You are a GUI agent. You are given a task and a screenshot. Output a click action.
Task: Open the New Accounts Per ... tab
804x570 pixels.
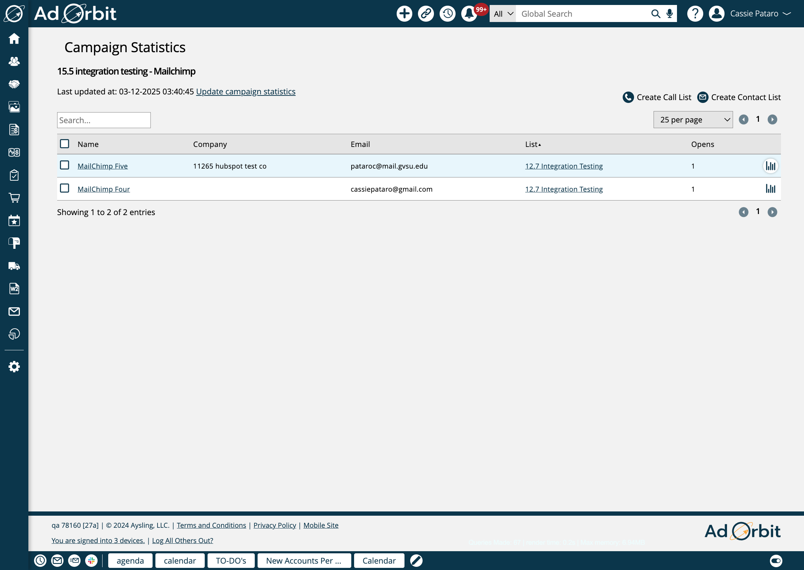(x=304, y=561)
